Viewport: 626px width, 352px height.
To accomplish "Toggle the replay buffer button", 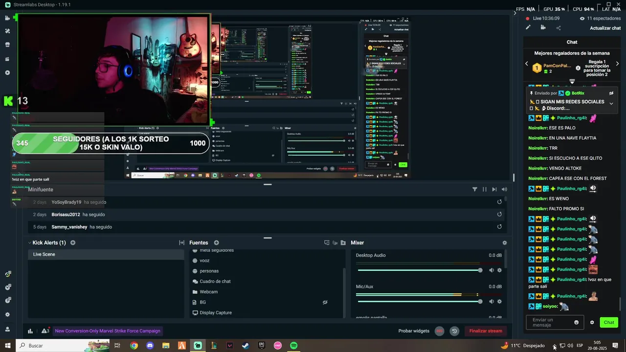I will [x=454, y=331].
